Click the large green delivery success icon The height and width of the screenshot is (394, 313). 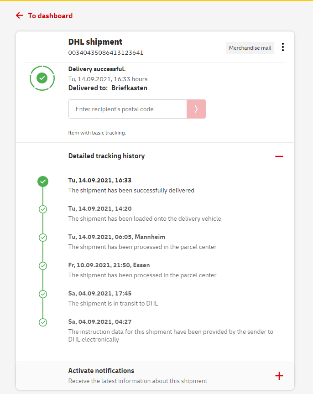42,78
